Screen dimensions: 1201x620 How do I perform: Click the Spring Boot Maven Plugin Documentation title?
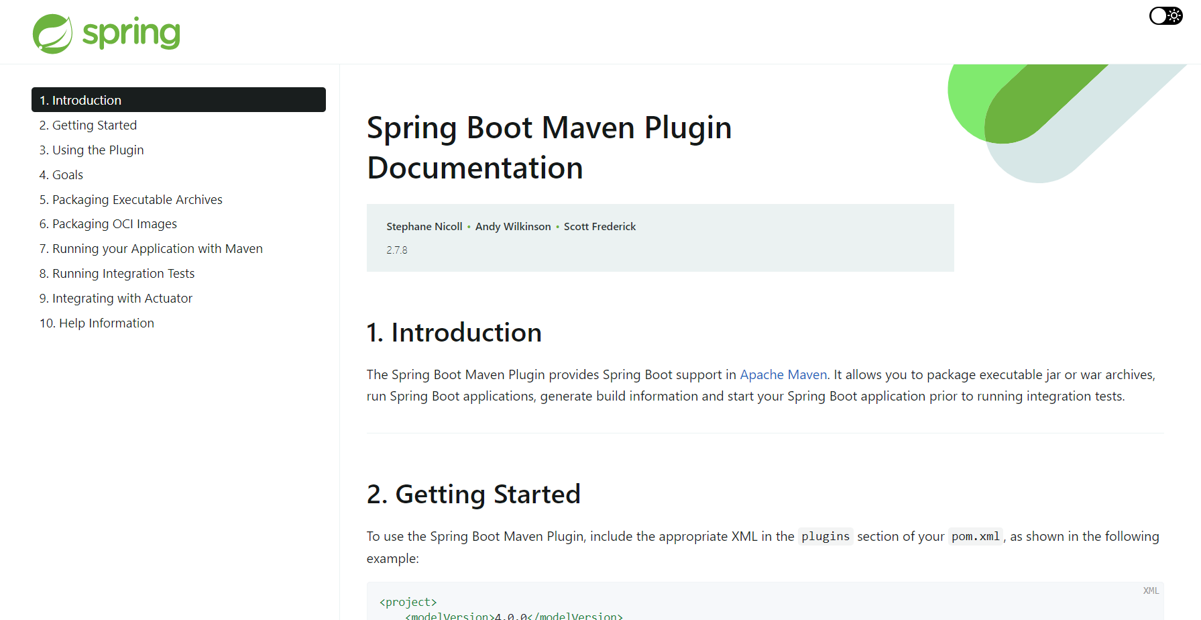click(x=549, y=148)
